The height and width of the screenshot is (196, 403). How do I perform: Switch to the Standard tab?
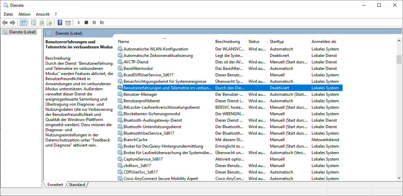(x=77, y=185)
